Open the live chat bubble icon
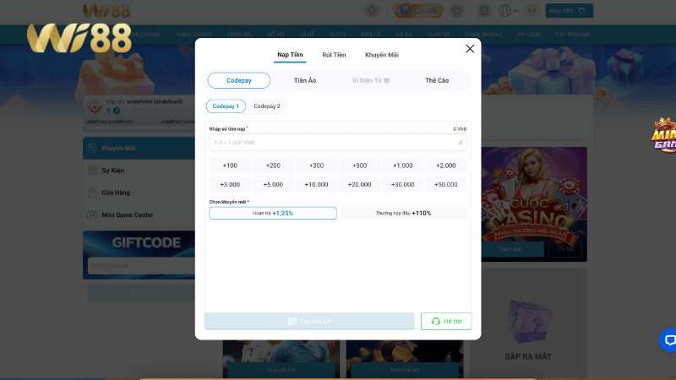Image resolution: width=676 pixels, height=380 pixels. pos(668,340)
